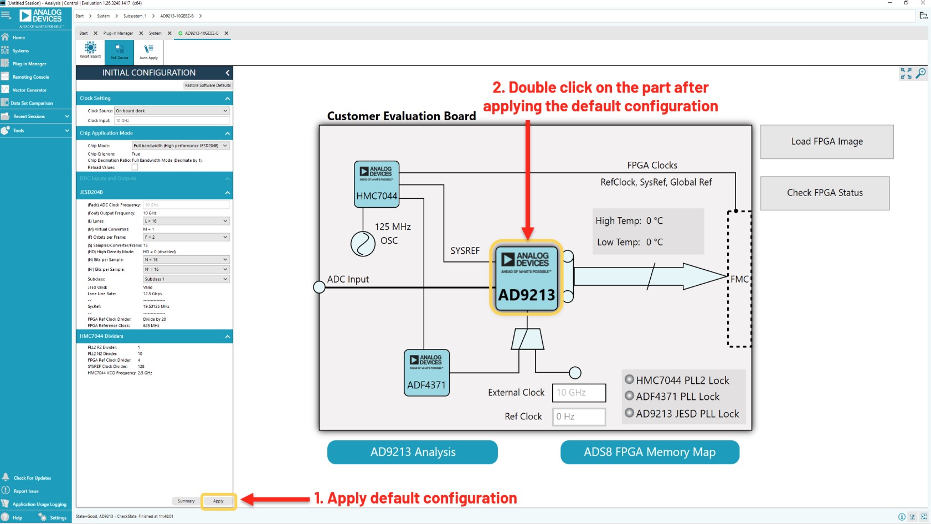The image size is (931, 524).
Task: Launch Remoting Console sidebar icon
Action: tap(5, 76)
